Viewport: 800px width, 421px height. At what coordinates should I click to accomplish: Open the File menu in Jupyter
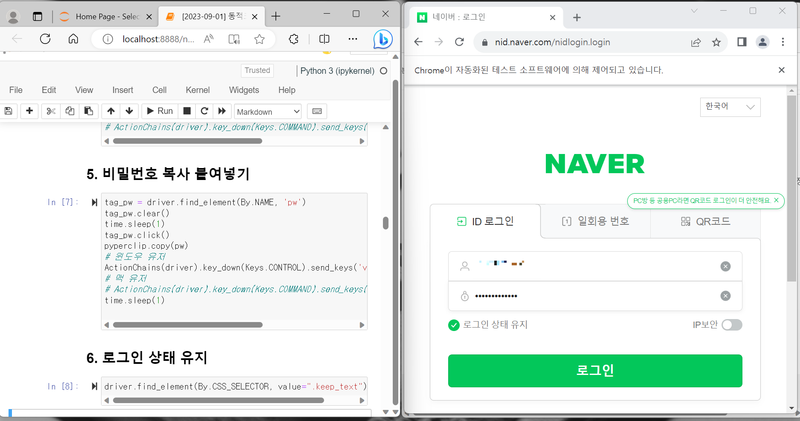pos(16,90)
